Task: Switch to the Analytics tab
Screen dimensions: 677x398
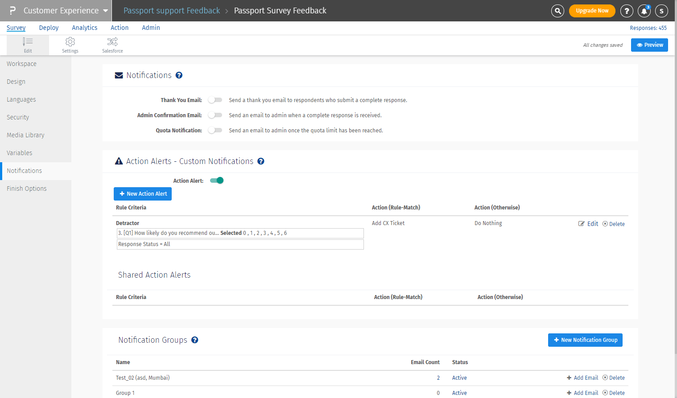Action: (84, 28)
